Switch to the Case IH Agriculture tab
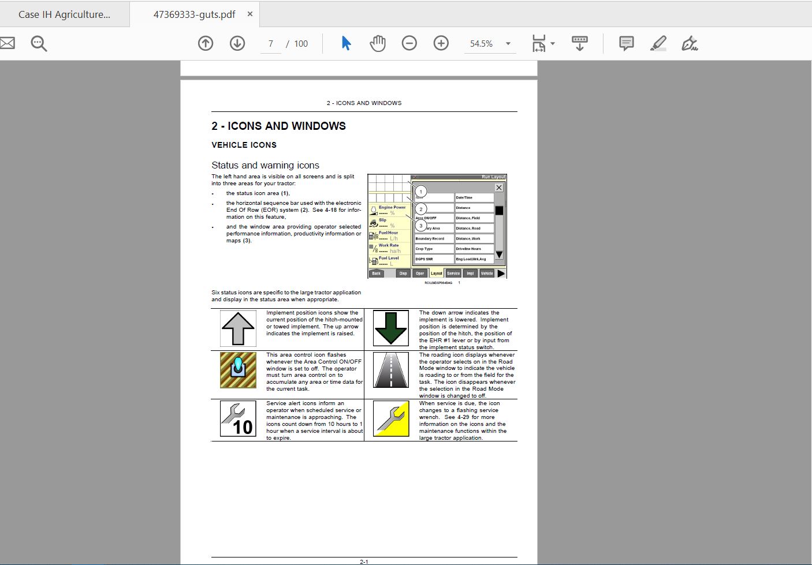Viewport: 812px width, 565px height. pyautogui.click(x=64, y=14)
